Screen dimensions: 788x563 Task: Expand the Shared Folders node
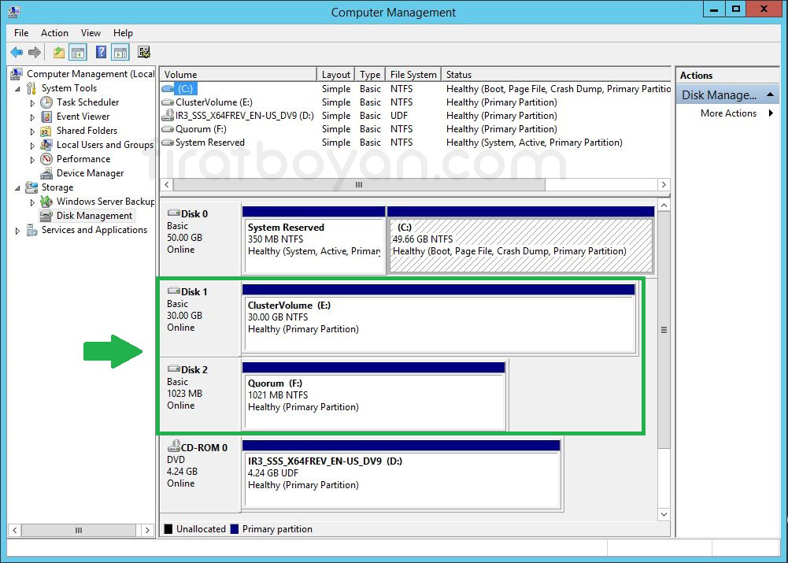tap(32, 131)
